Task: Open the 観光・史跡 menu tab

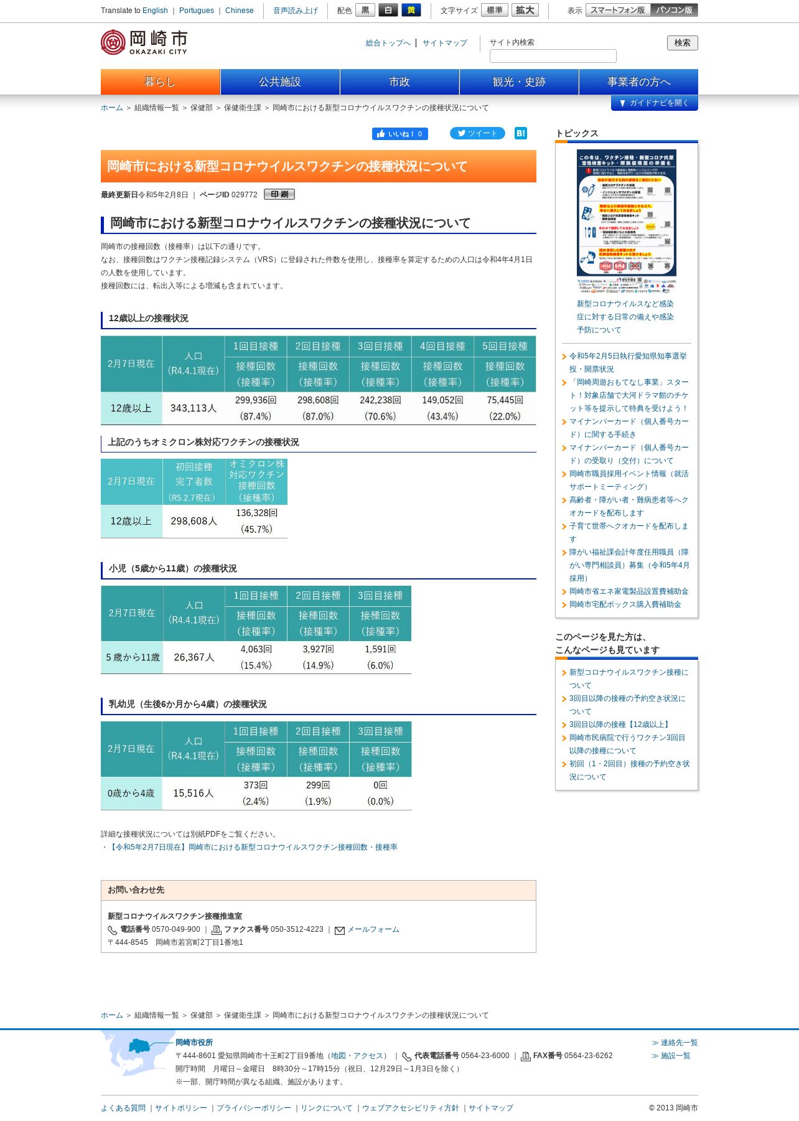Action: (519, 82)
